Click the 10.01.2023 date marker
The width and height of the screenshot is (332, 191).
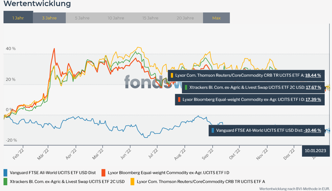coord(315,150)
